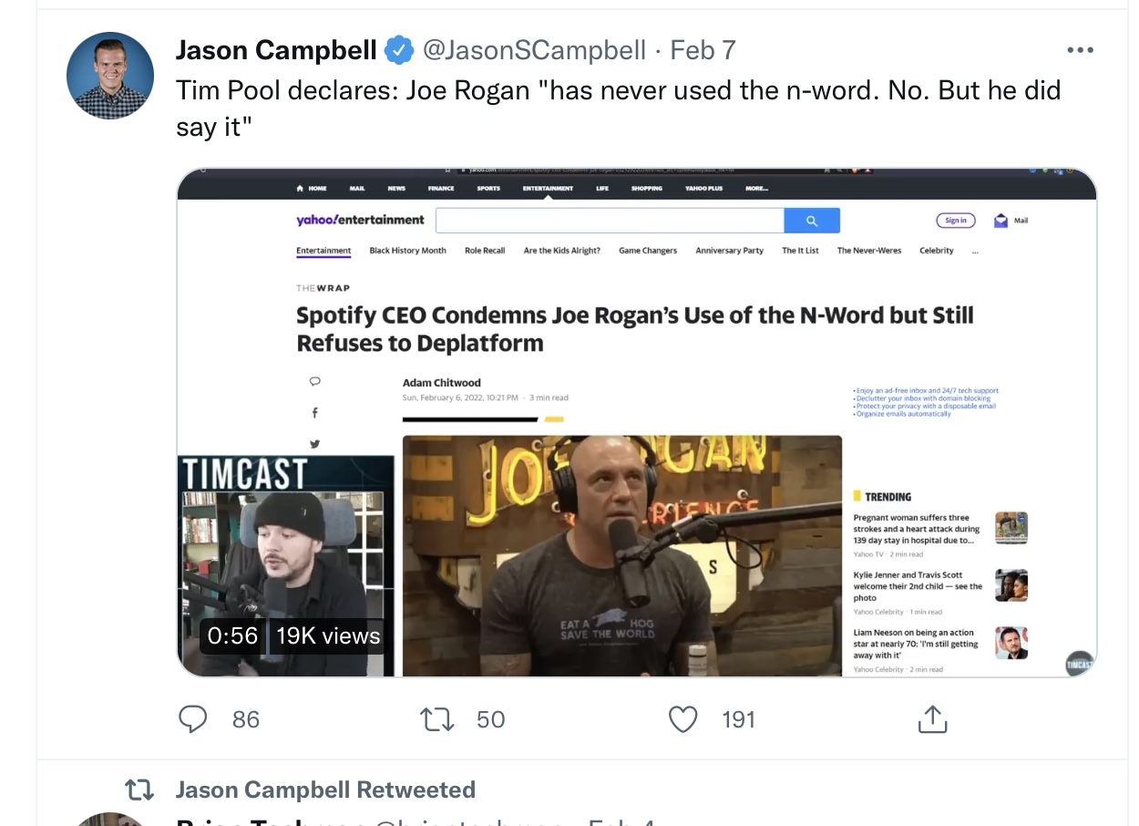This screenshot has width=1139, height=826.
Task: Click the Timcast watermark in video corner
Action: pos(1080,664)
